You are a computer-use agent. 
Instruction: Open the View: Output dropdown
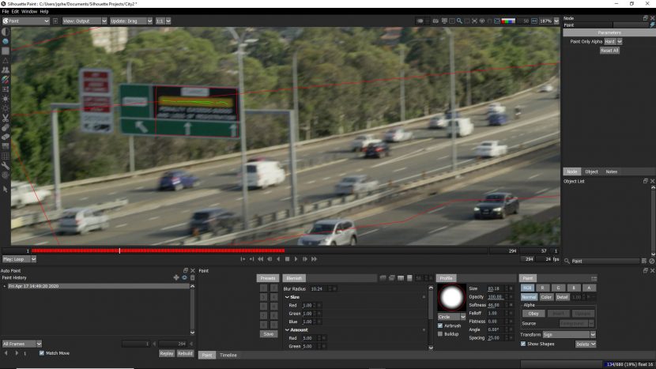click(81, 21)
